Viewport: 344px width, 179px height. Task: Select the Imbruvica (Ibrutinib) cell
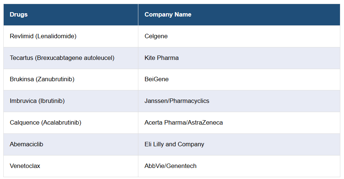pos(37,101)
